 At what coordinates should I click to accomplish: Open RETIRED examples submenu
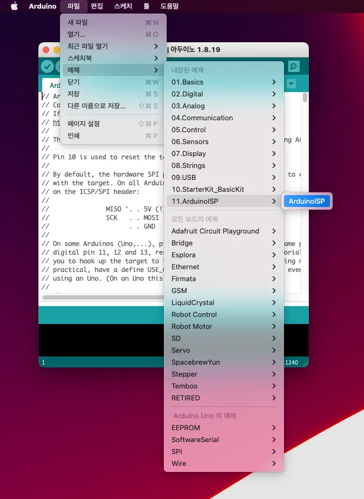coord(223,398)
